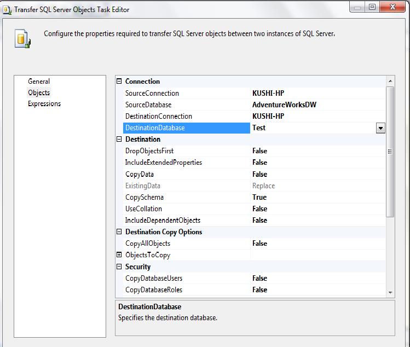Select the CopyDatabaseUsers property row

[x=154, y=279]
